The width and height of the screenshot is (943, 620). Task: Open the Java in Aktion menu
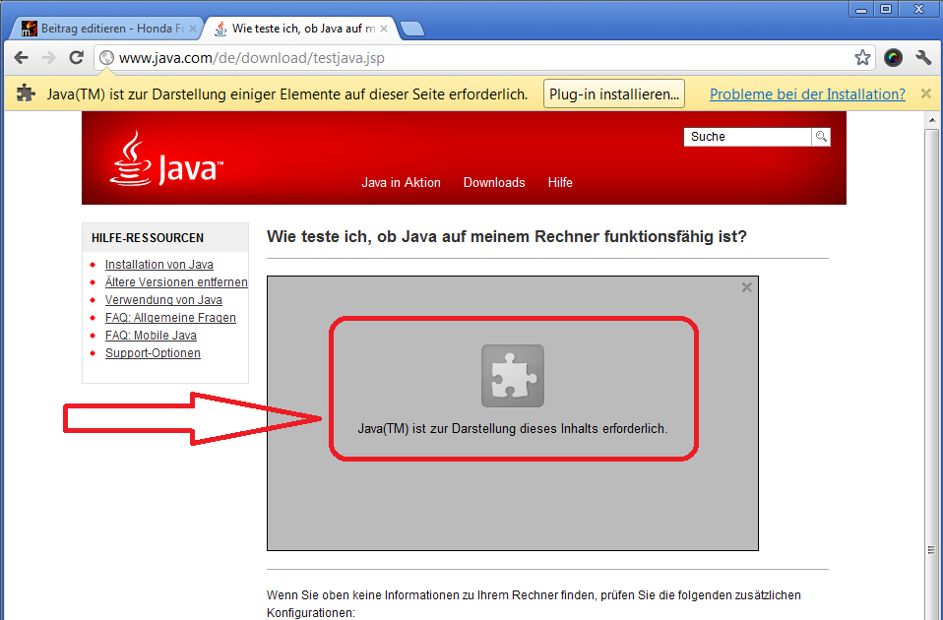[402, 183]
